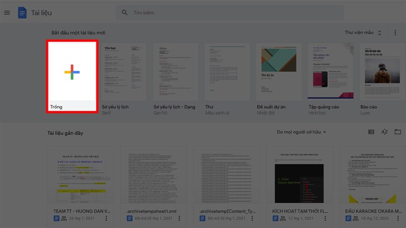Click the title KÍCH HOẠT TẠM THỜI FL...

tap(300, 211)
